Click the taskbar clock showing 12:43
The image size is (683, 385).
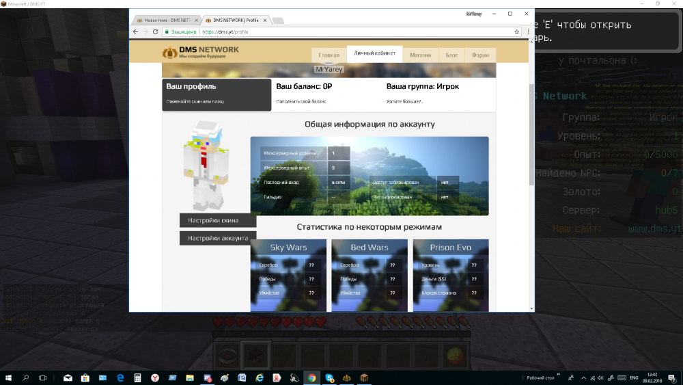(652, 377)
